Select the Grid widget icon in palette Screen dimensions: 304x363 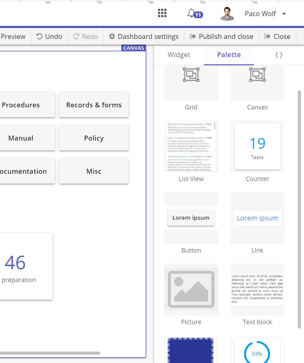(x=191, y=75)
